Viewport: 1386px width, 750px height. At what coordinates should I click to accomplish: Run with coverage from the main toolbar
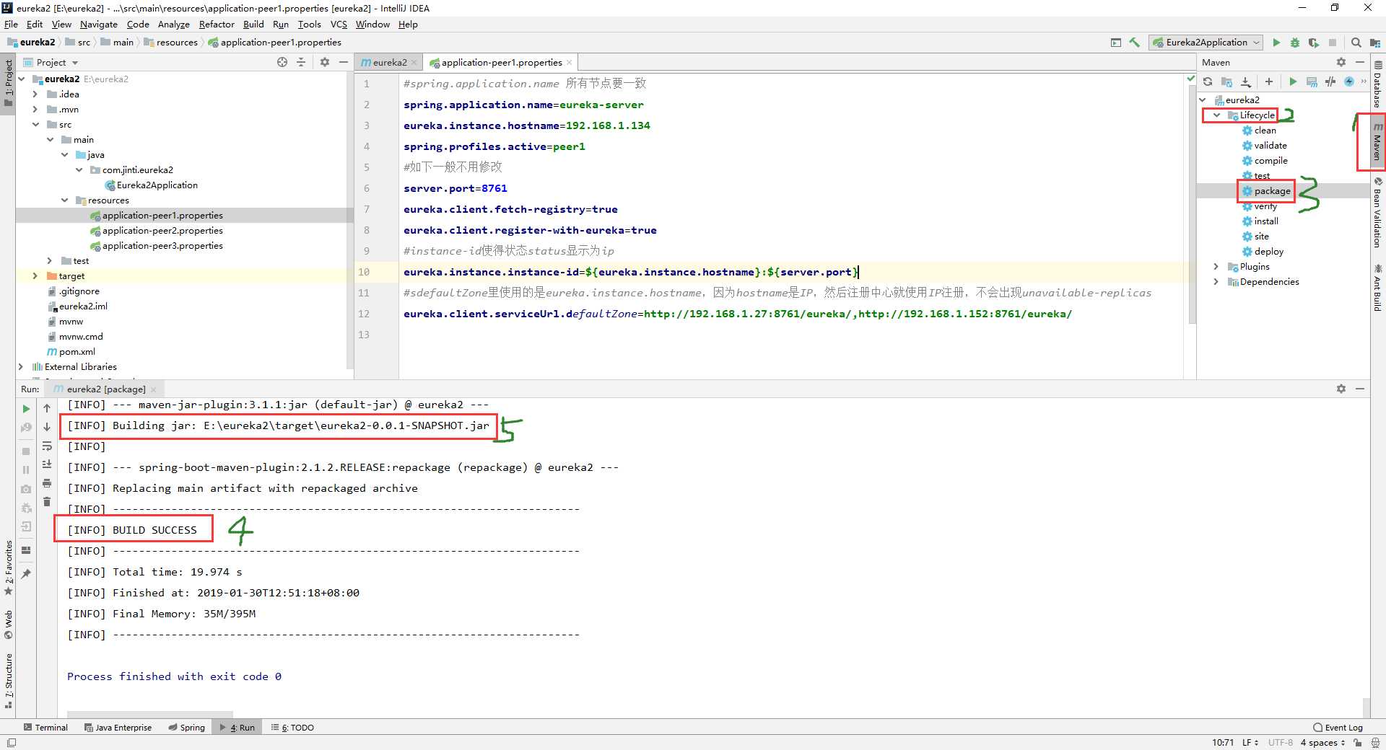pyautogui.click(x=1314, y=43)
